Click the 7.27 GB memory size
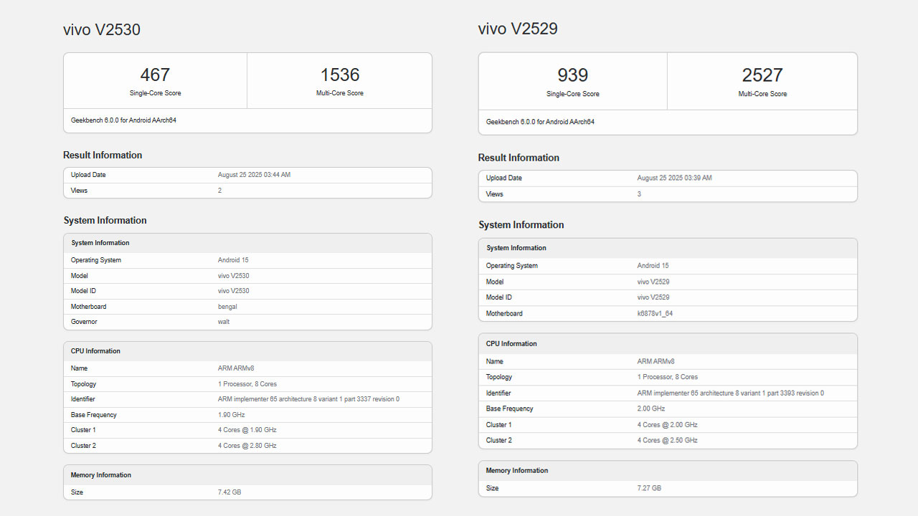Screen dimensions: 918x516 click(649, 488)
